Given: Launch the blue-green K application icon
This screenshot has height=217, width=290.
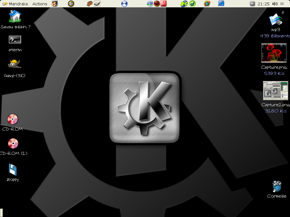Looking at the screenshot, I should 184,4.
